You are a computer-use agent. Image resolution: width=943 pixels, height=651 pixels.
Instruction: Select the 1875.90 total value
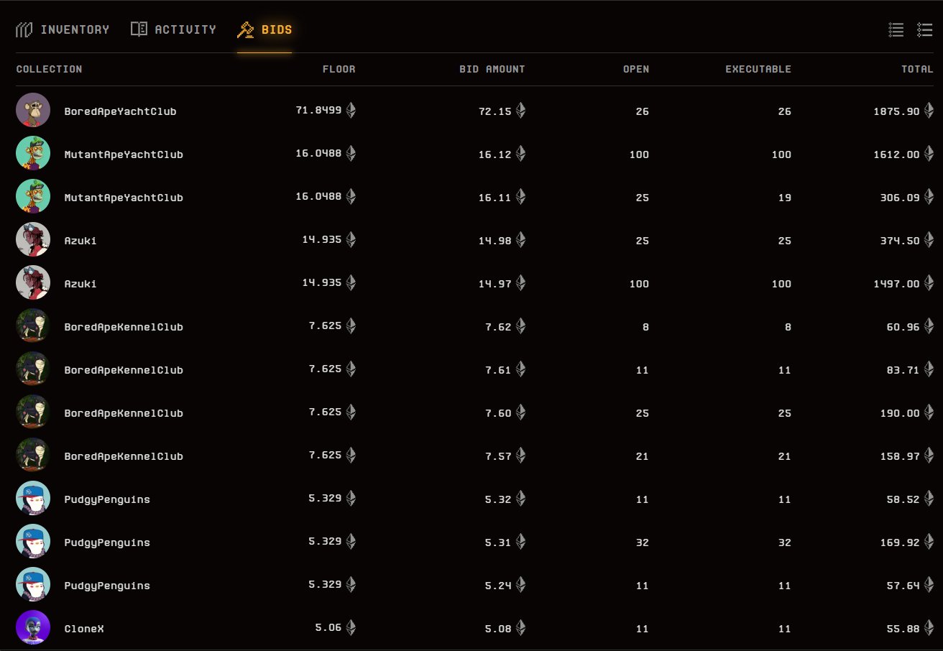point(897,111)
